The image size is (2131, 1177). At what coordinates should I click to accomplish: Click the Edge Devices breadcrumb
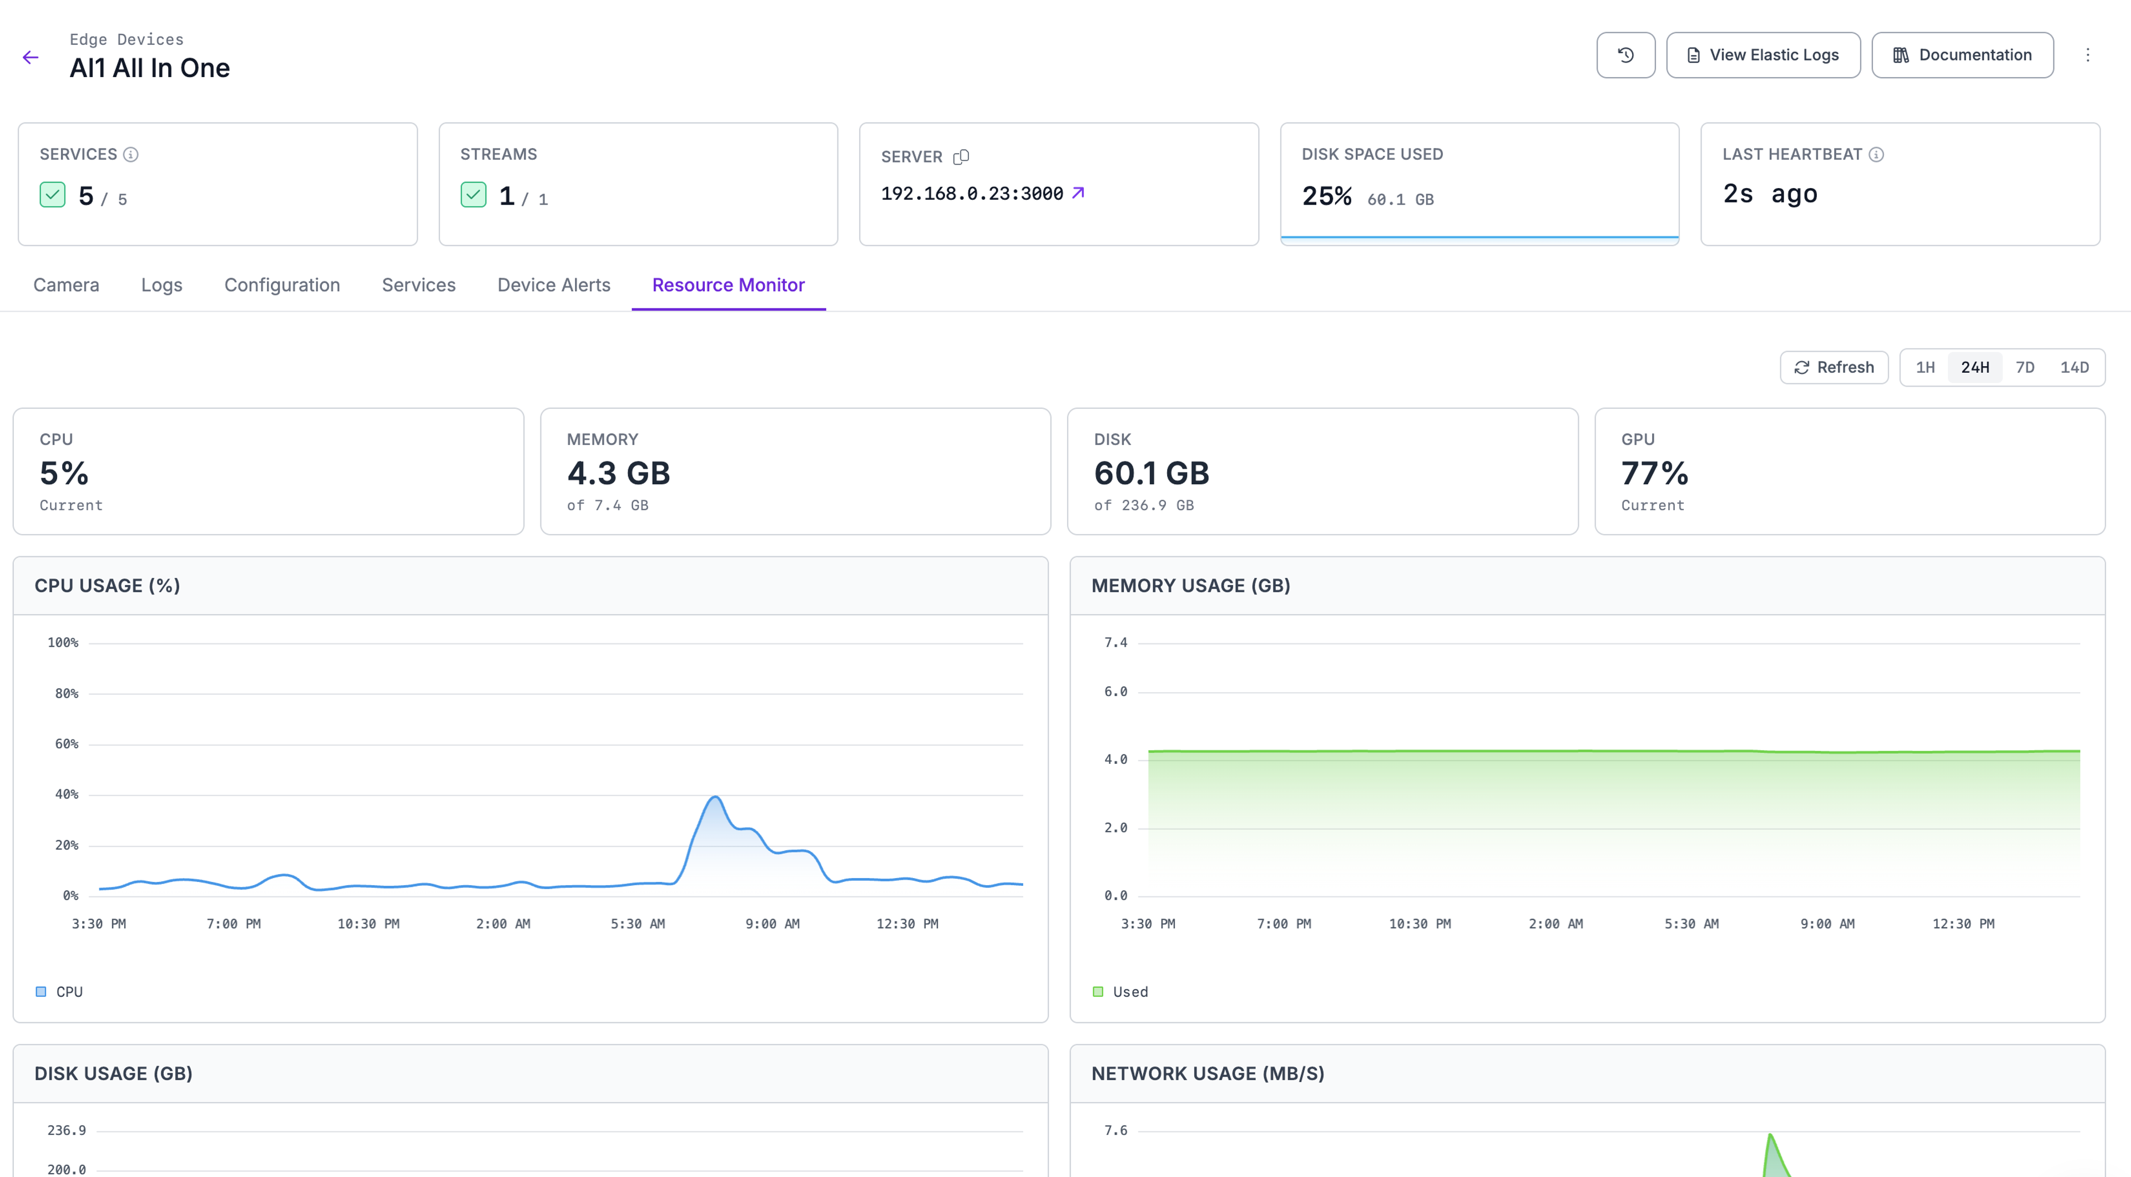[127, 39]
